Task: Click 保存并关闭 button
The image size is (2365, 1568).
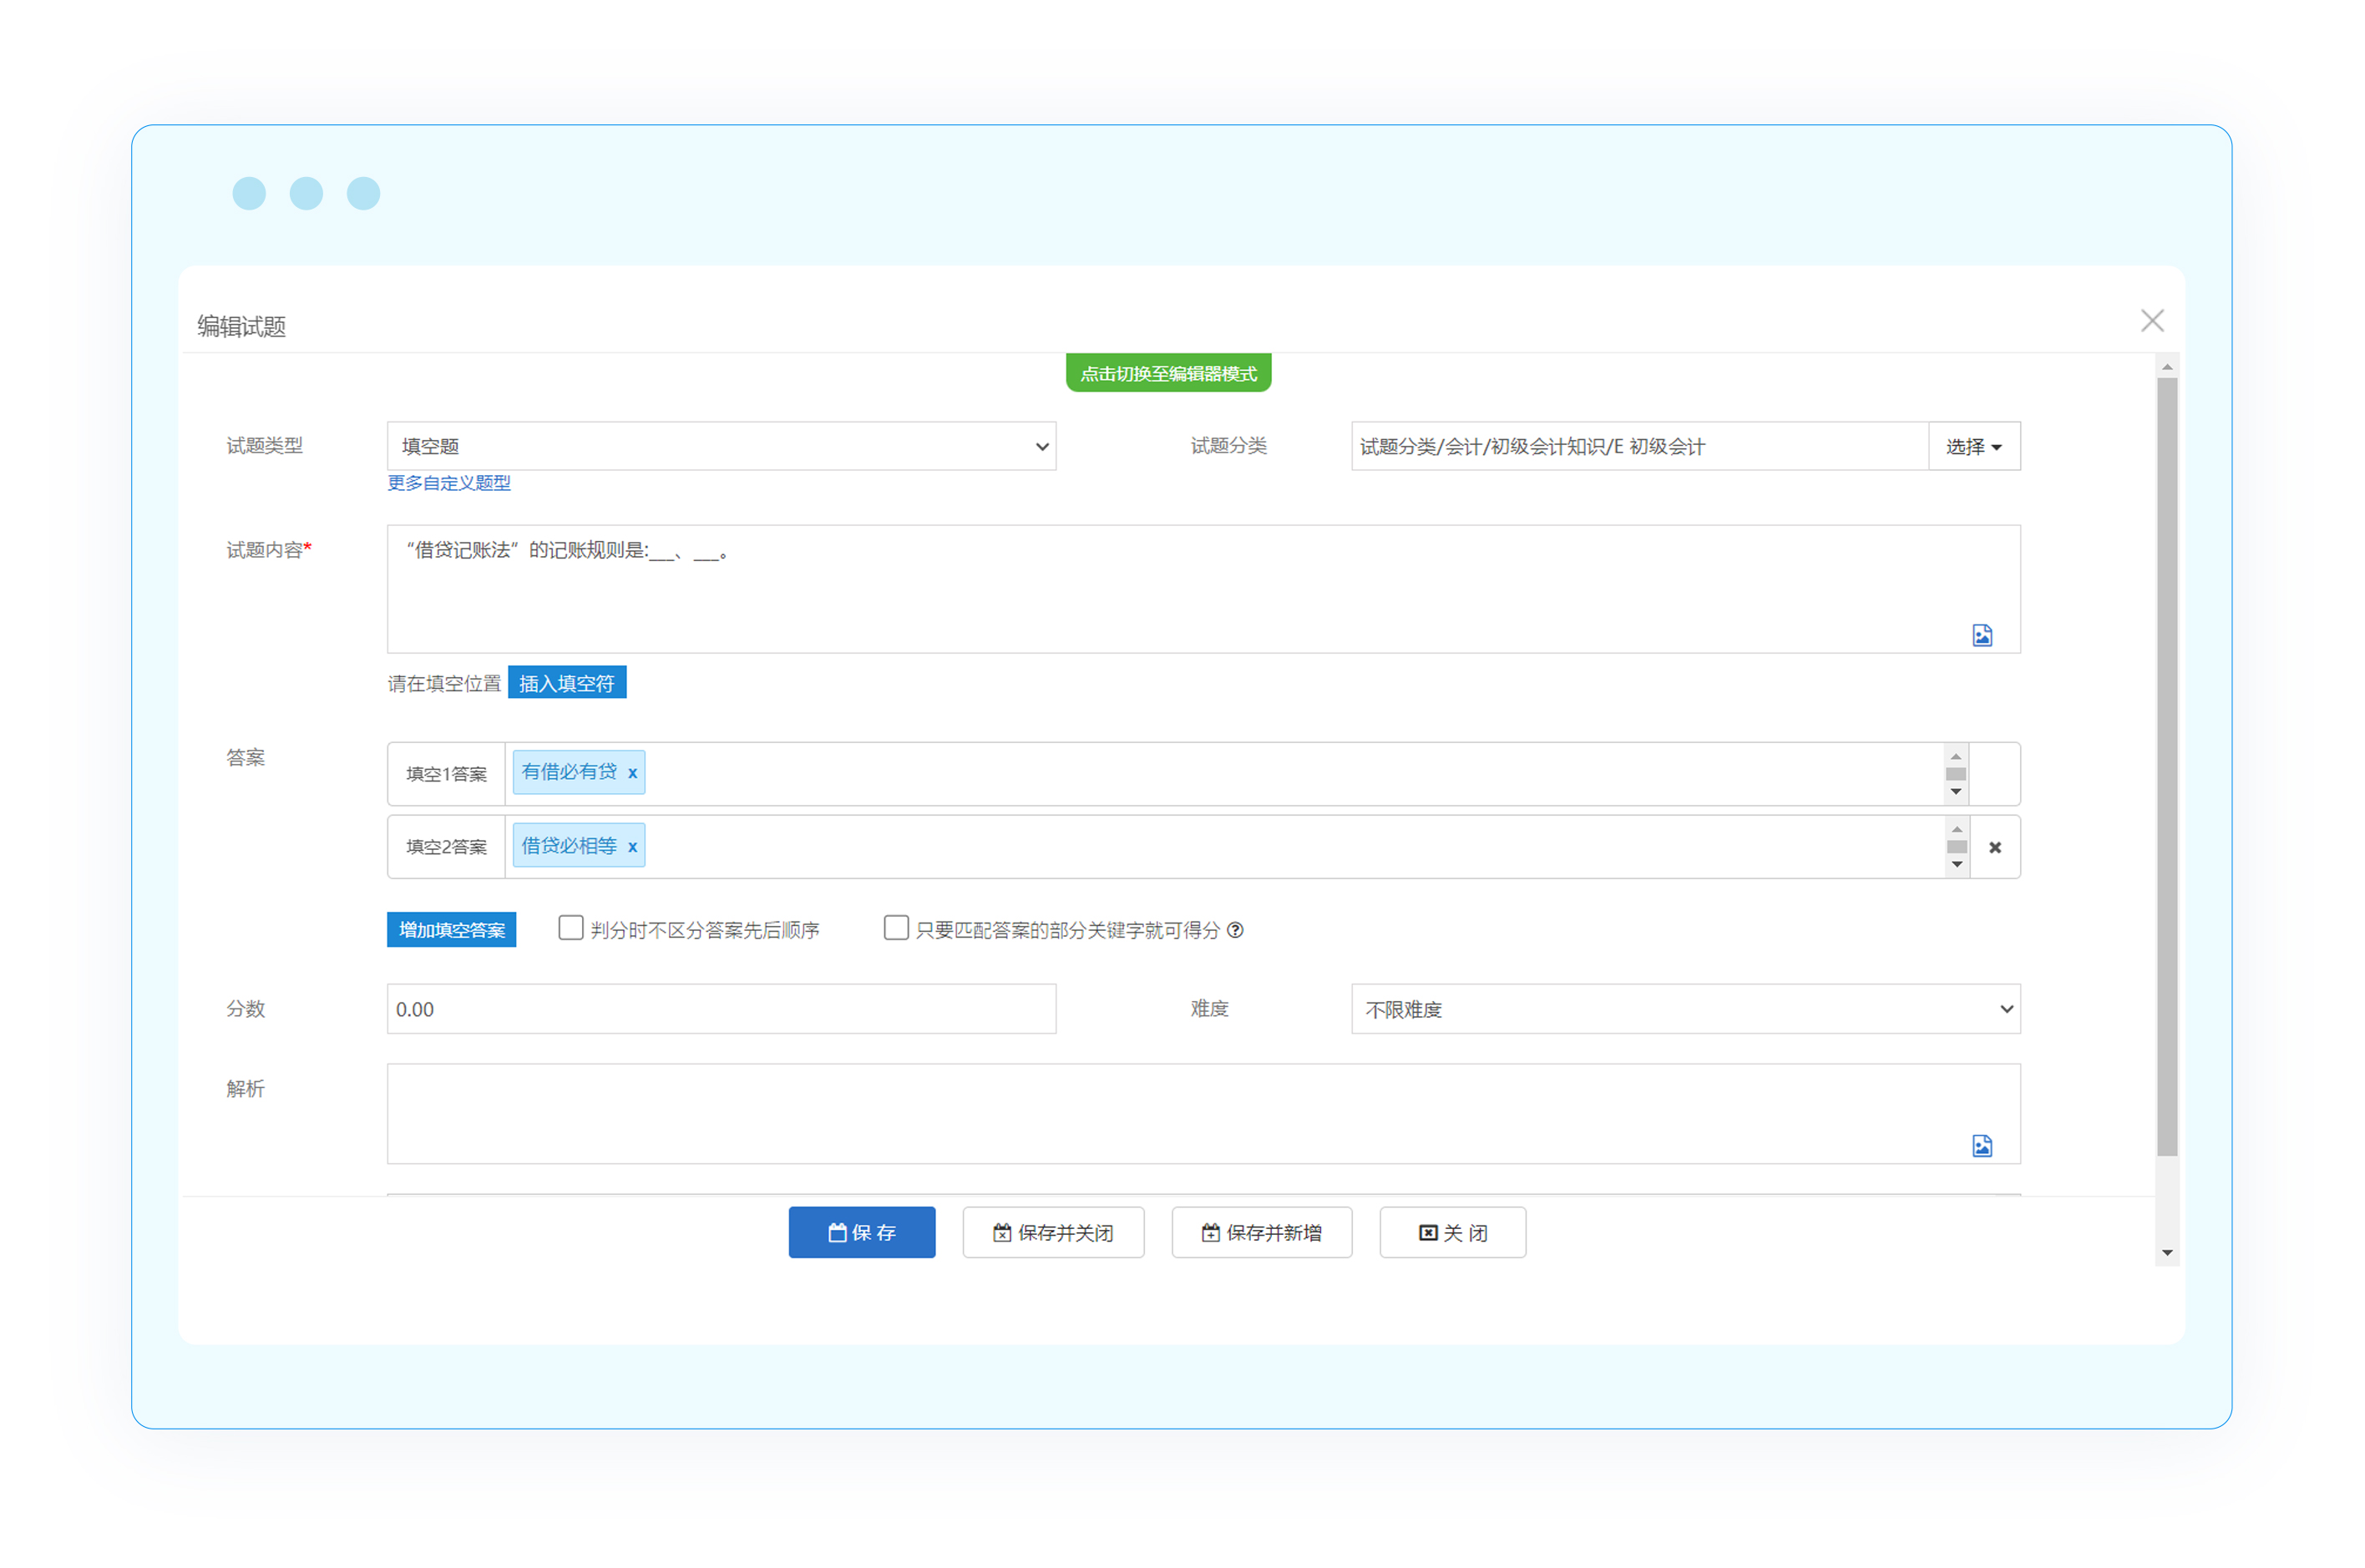Action: pyautogui.click(x=1053, y=1233)
